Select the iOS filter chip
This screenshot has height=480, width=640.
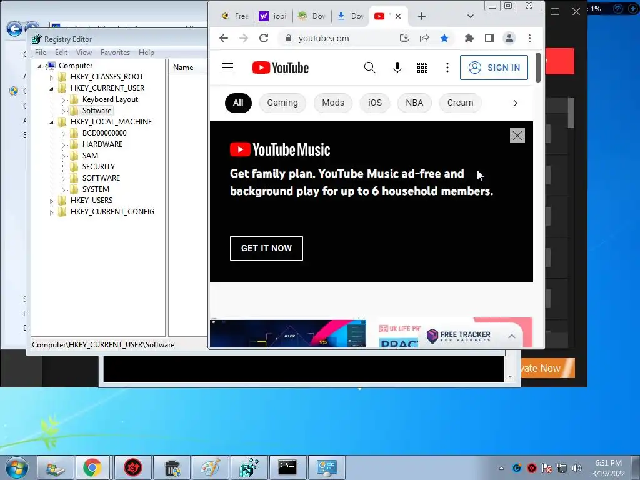click(375, 103)
